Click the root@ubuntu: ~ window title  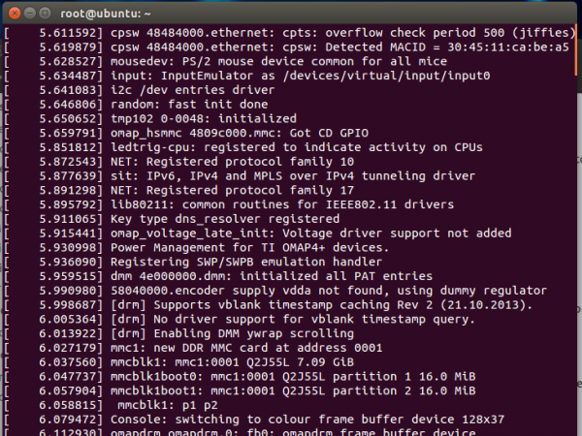tap(109, 14)
